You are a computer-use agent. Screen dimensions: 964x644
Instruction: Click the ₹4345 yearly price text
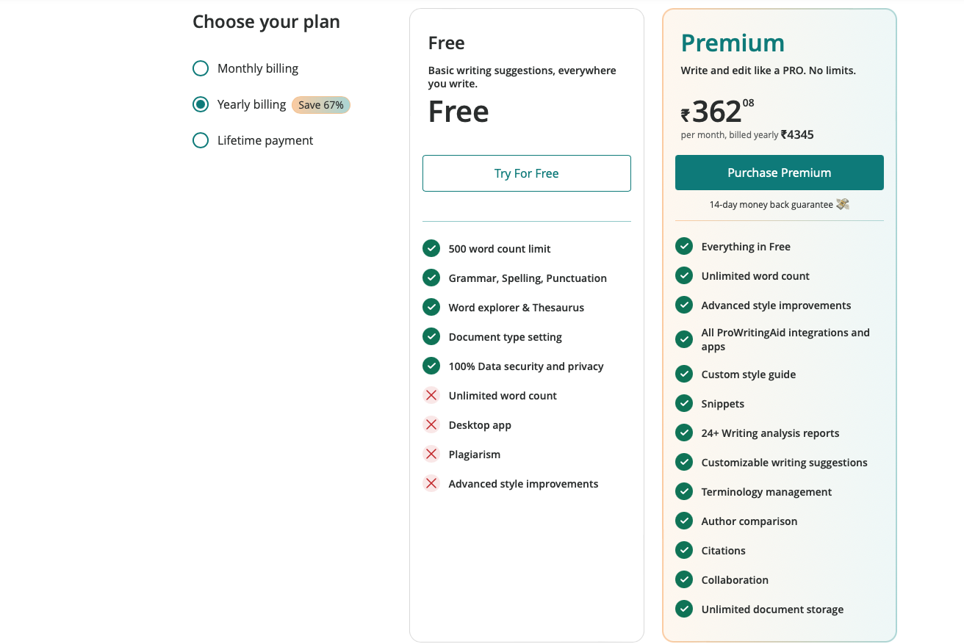point(797,134)
